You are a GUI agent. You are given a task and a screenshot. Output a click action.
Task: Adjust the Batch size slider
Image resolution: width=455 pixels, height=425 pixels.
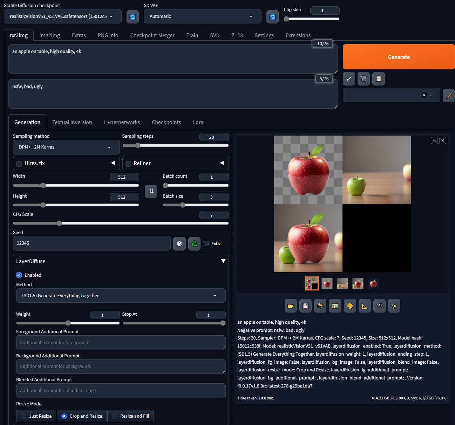(x=196, y=205)
